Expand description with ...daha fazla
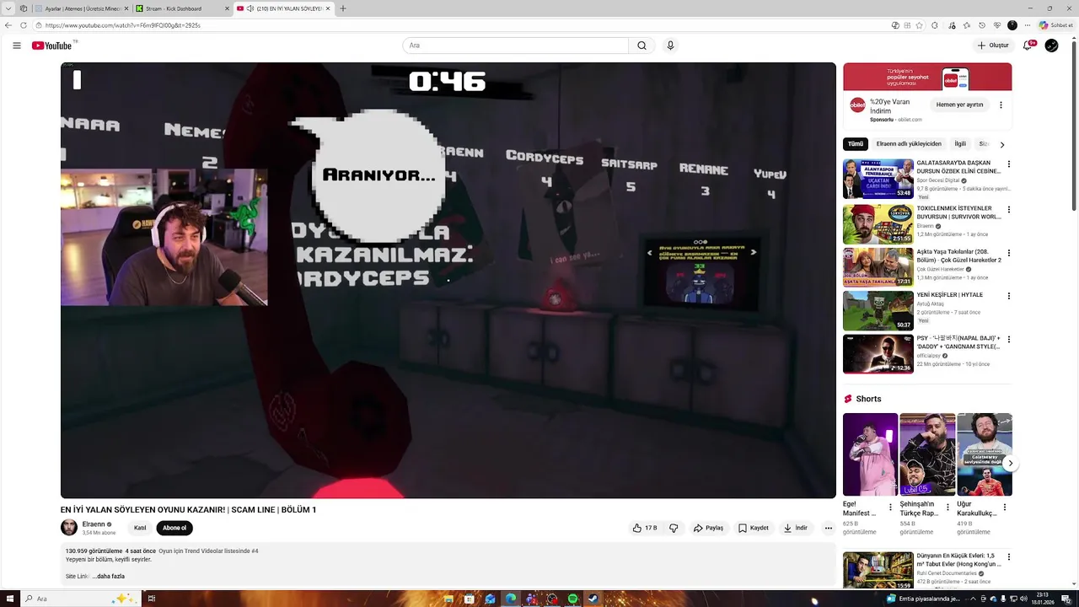This screenshot has width=1079, height=607. point(109,577)
